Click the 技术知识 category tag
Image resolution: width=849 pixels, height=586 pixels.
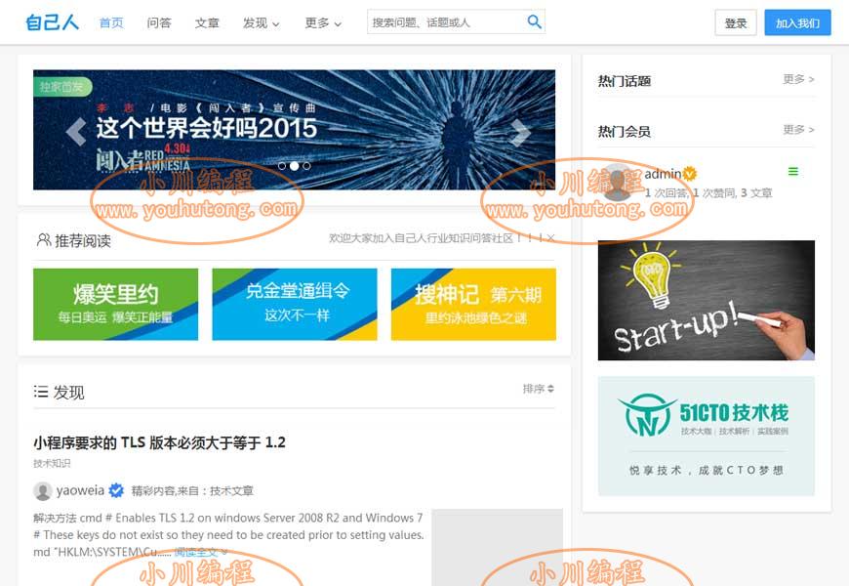pos(52,464)
